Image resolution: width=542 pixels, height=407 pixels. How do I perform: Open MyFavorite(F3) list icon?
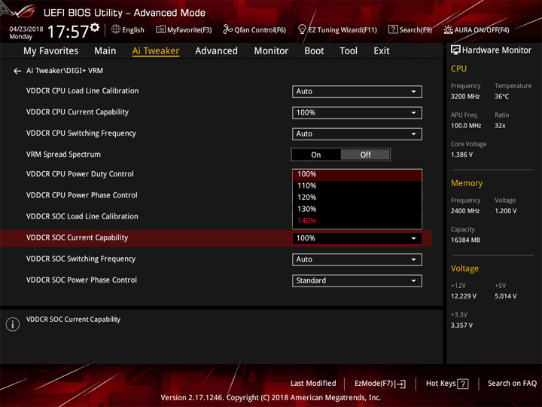pyautogui.click(x=160, y=29)
